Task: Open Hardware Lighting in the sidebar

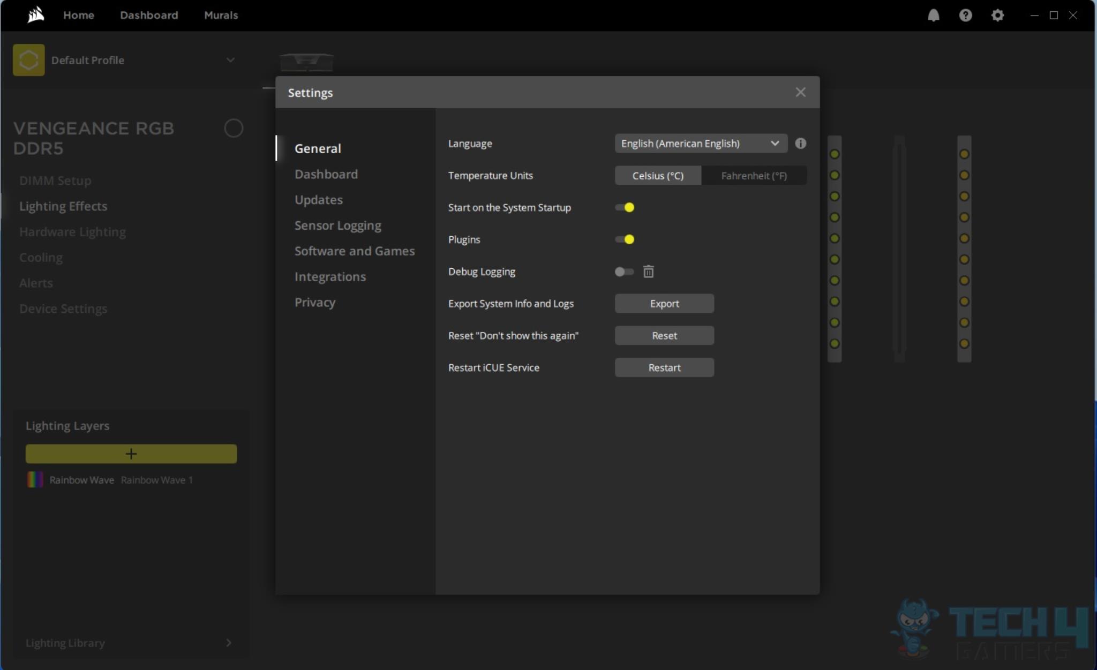Action: pos(72,232)
